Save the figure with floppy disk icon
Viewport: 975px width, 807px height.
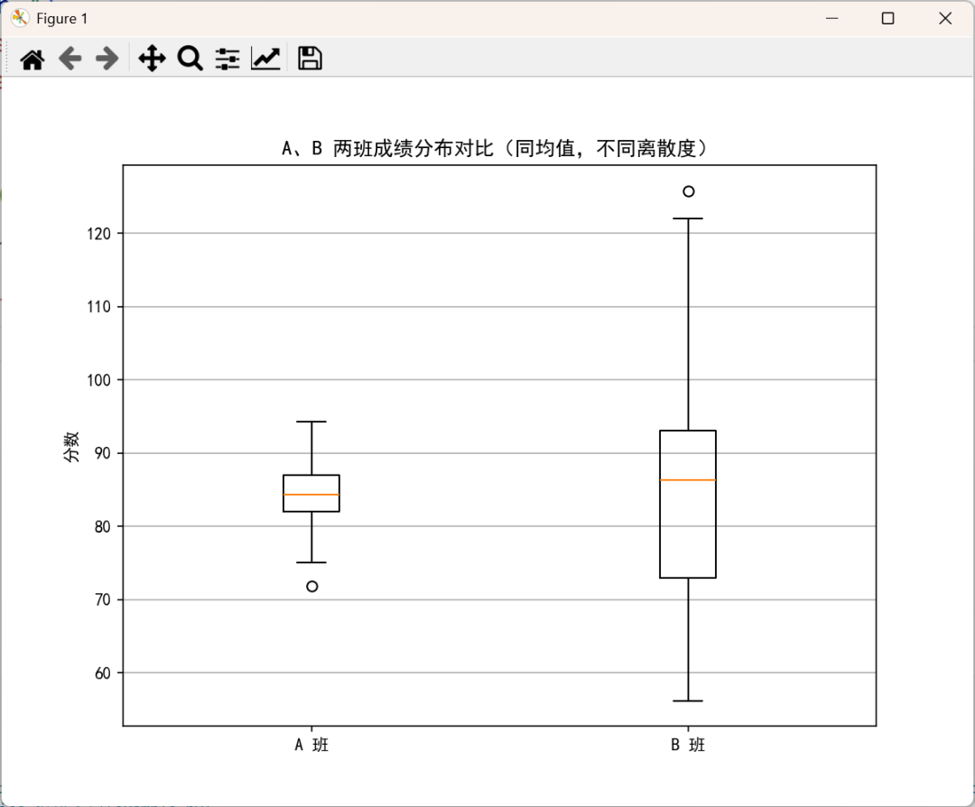click(x=310, y=59)
